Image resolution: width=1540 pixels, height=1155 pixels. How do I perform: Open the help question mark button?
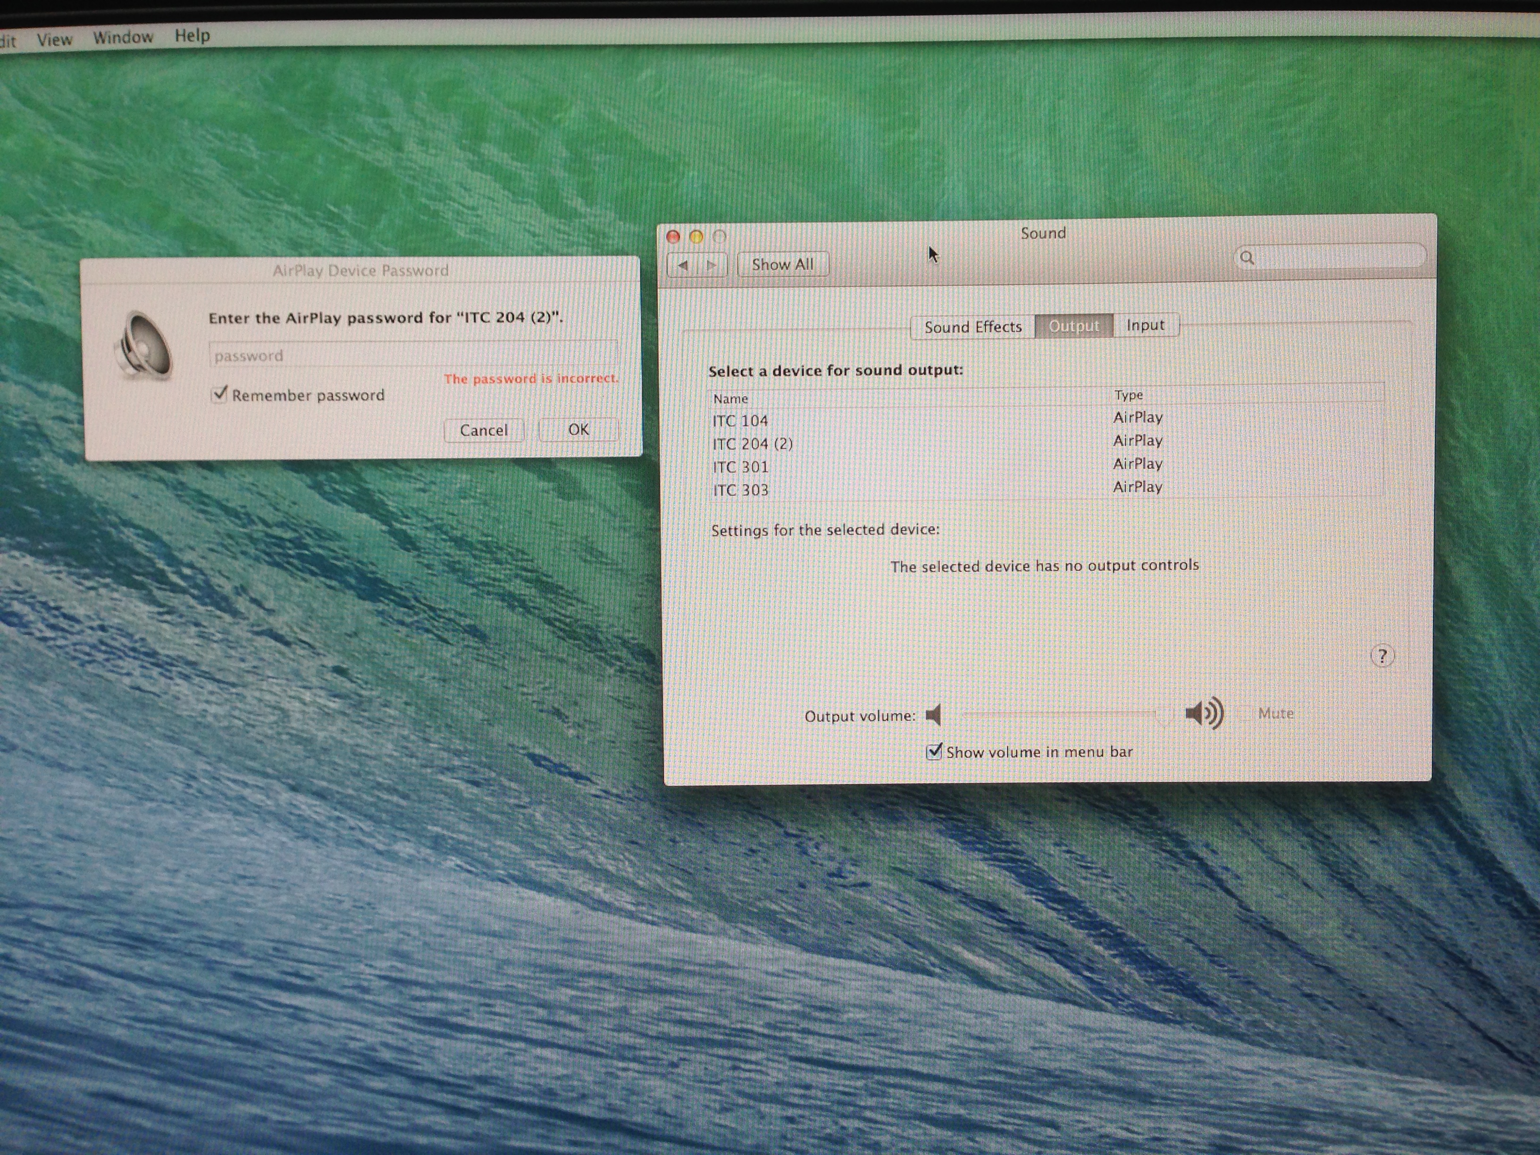pyautogui.click(x=1382, y=656)
